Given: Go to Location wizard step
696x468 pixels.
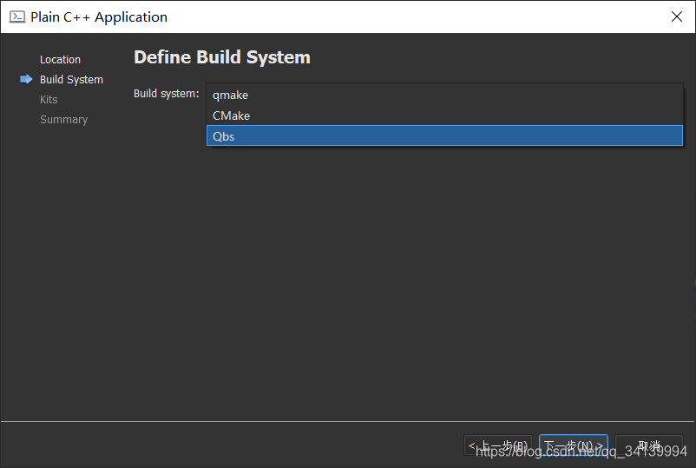Looking at the screenshot, I should pos(61,60).
